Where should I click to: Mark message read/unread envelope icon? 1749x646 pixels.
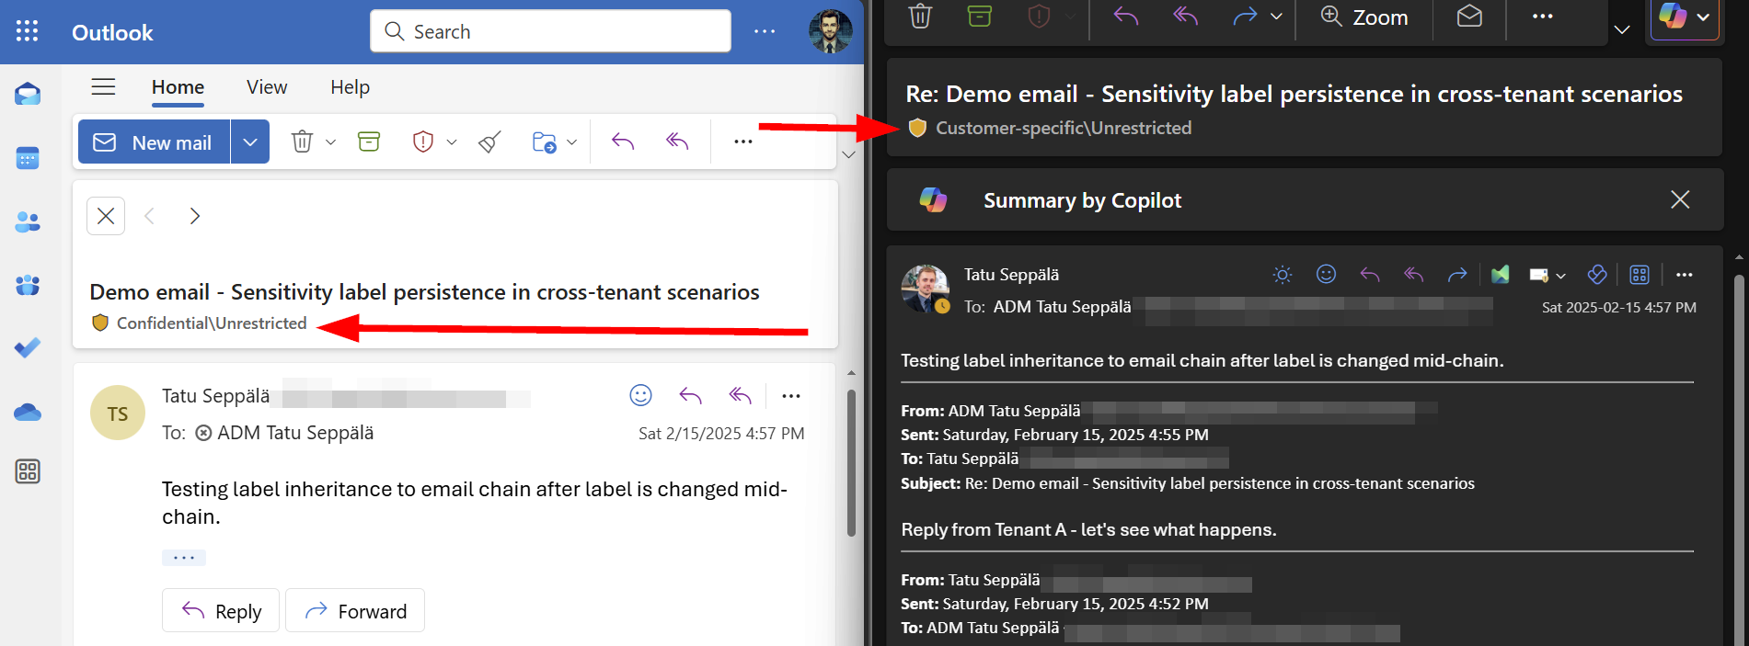coord(1469,17)
